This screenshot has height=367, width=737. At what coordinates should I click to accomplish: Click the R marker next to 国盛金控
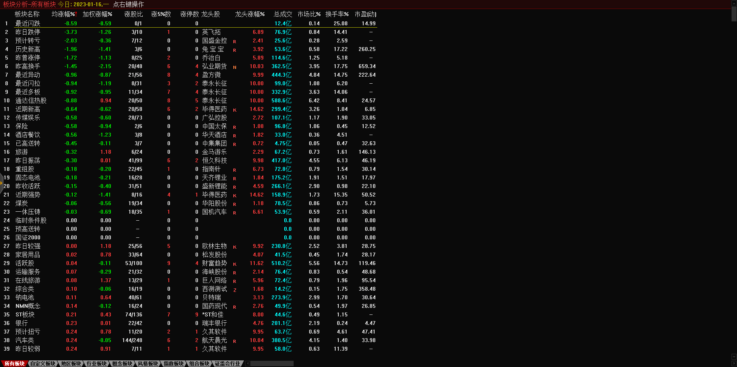pyautogui.click(x=235, y=41)
